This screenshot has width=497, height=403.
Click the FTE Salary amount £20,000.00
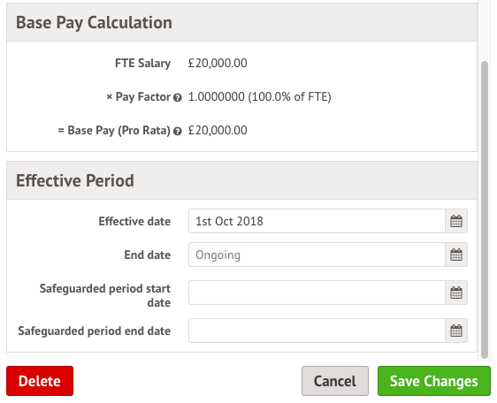[218, 63]
